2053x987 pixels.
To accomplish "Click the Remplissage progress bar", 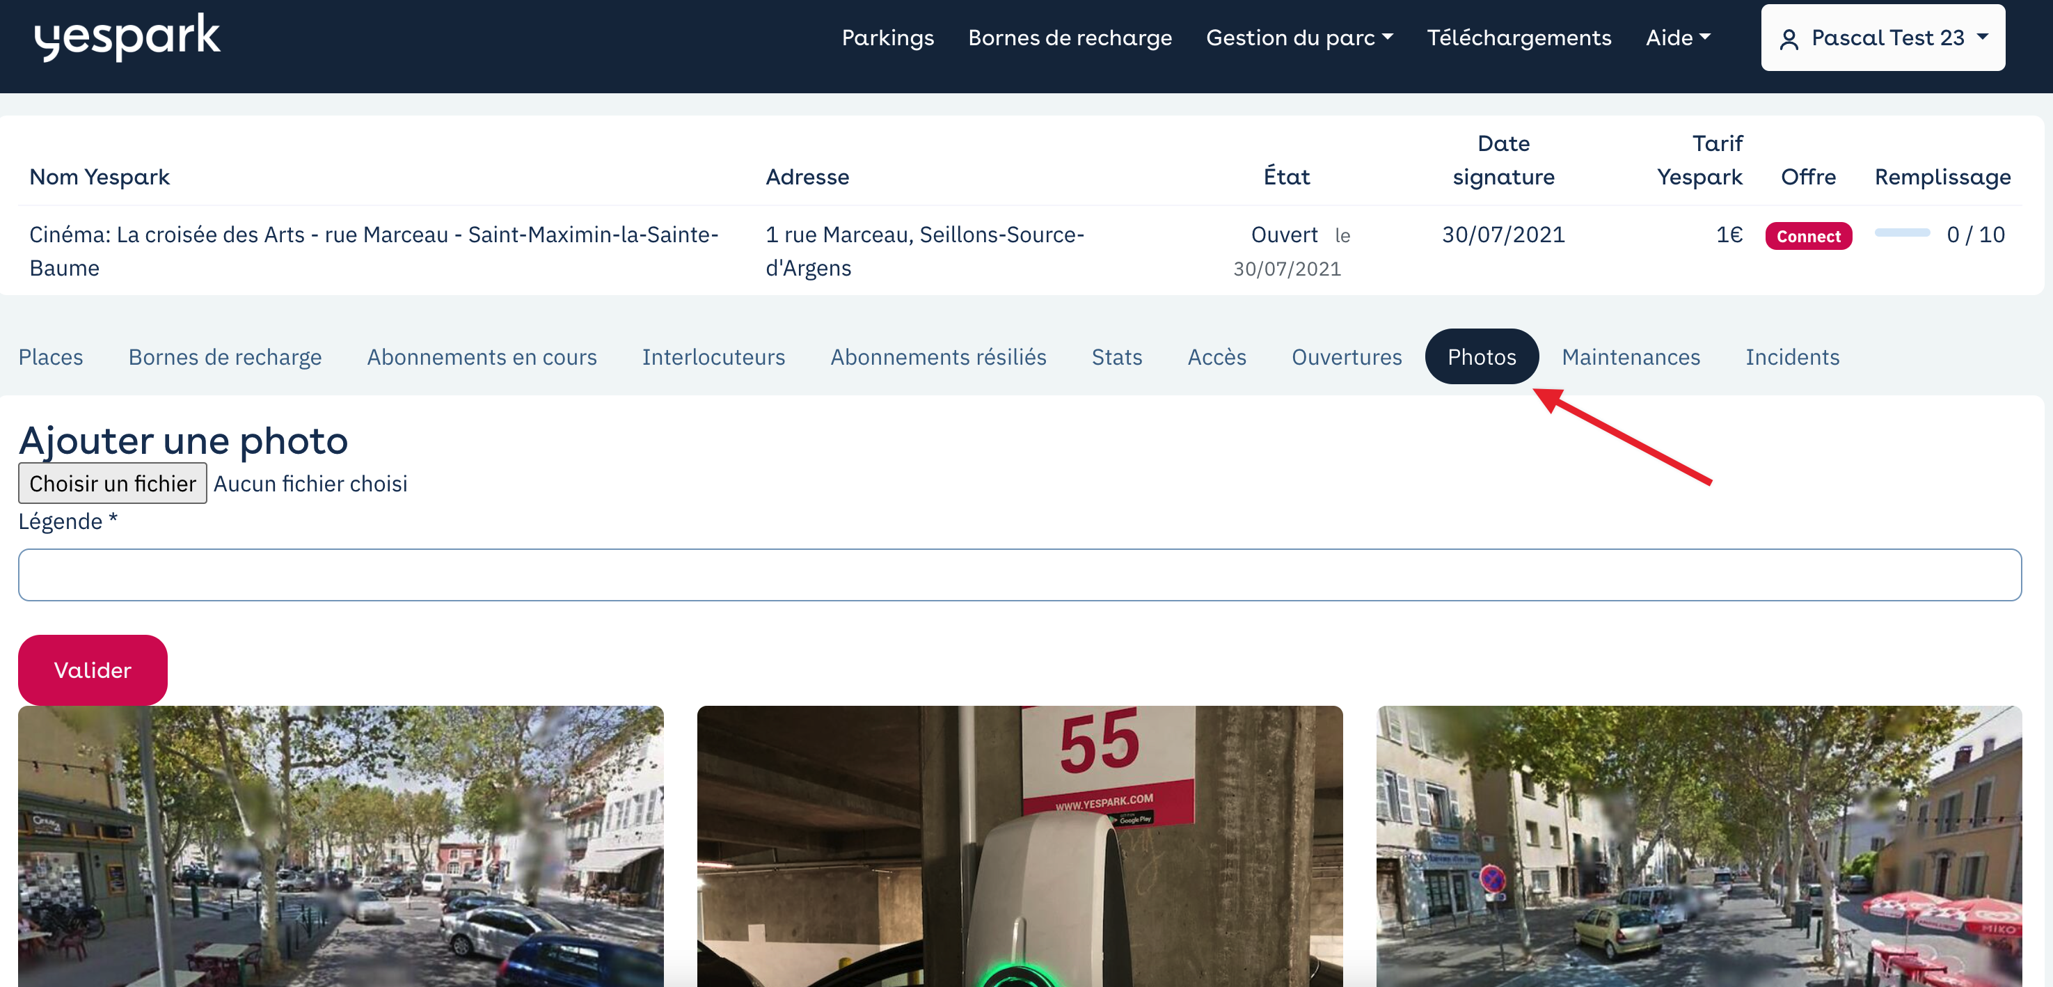I will tap(1901, 232).
